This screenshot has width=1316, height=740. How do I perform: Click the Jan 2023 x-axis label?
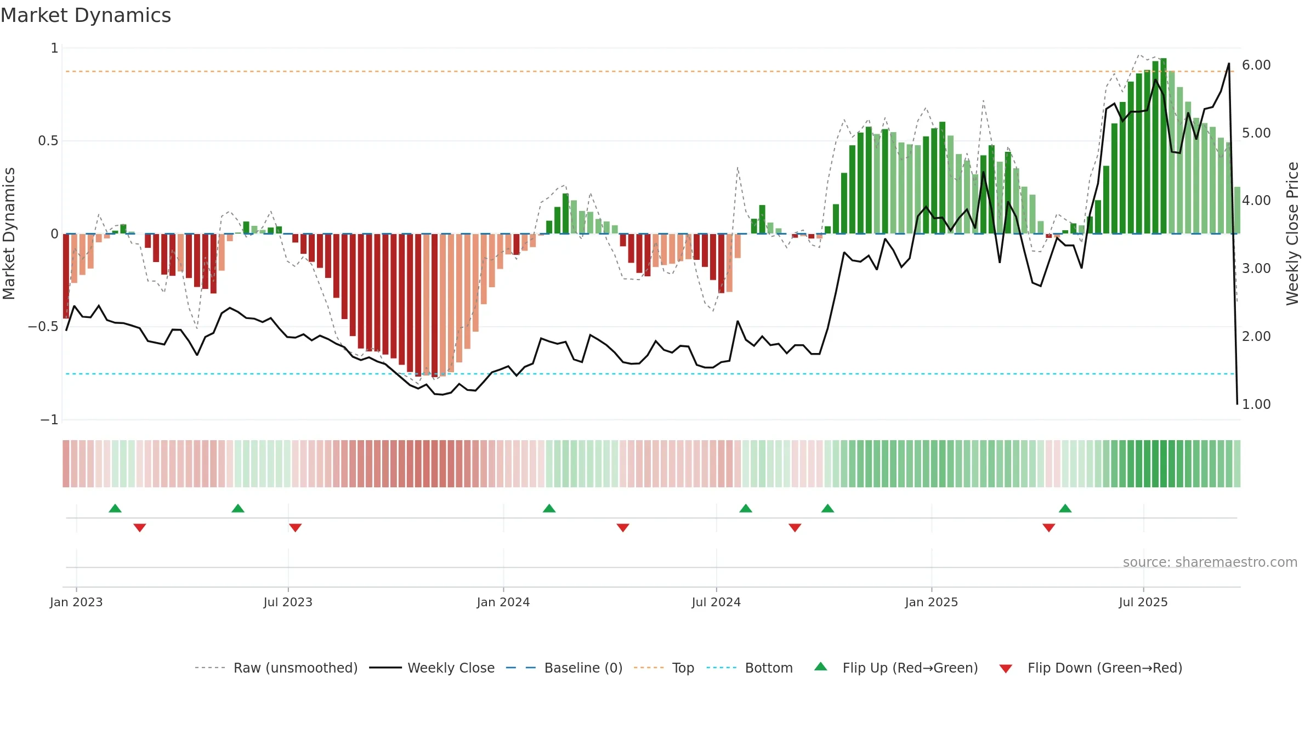click(76, 602)
